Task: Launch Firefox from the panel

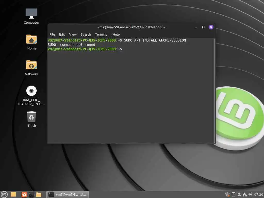Action: 24,194
